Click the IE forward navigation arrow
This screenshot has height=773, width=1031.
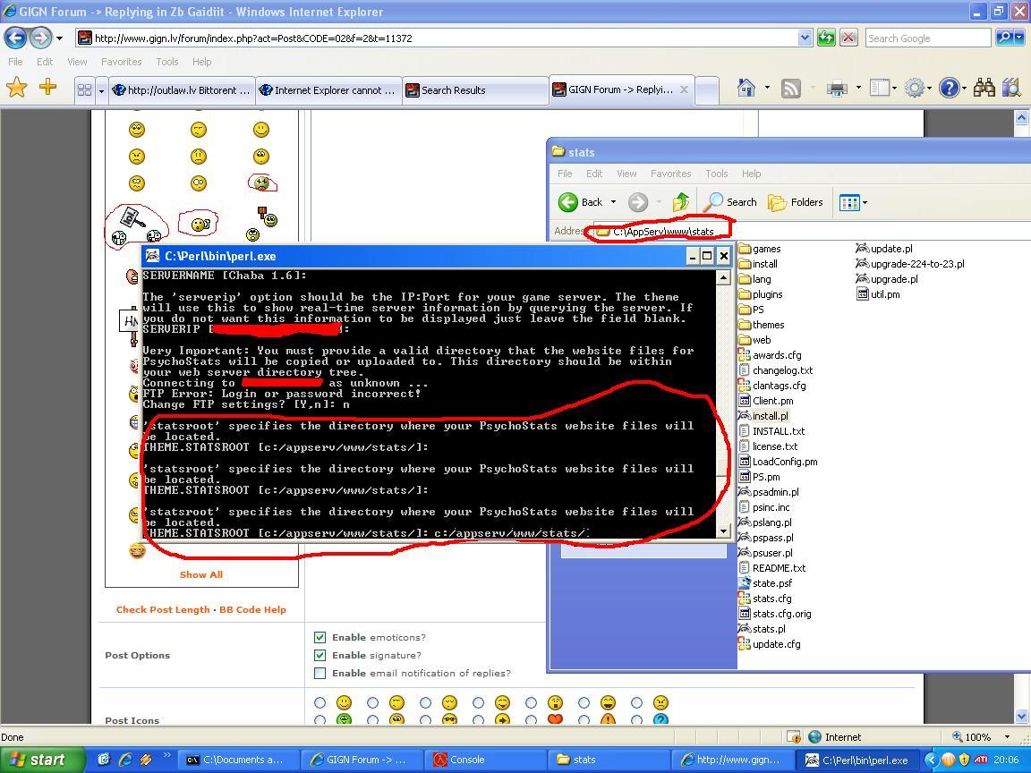click(41, 38)
